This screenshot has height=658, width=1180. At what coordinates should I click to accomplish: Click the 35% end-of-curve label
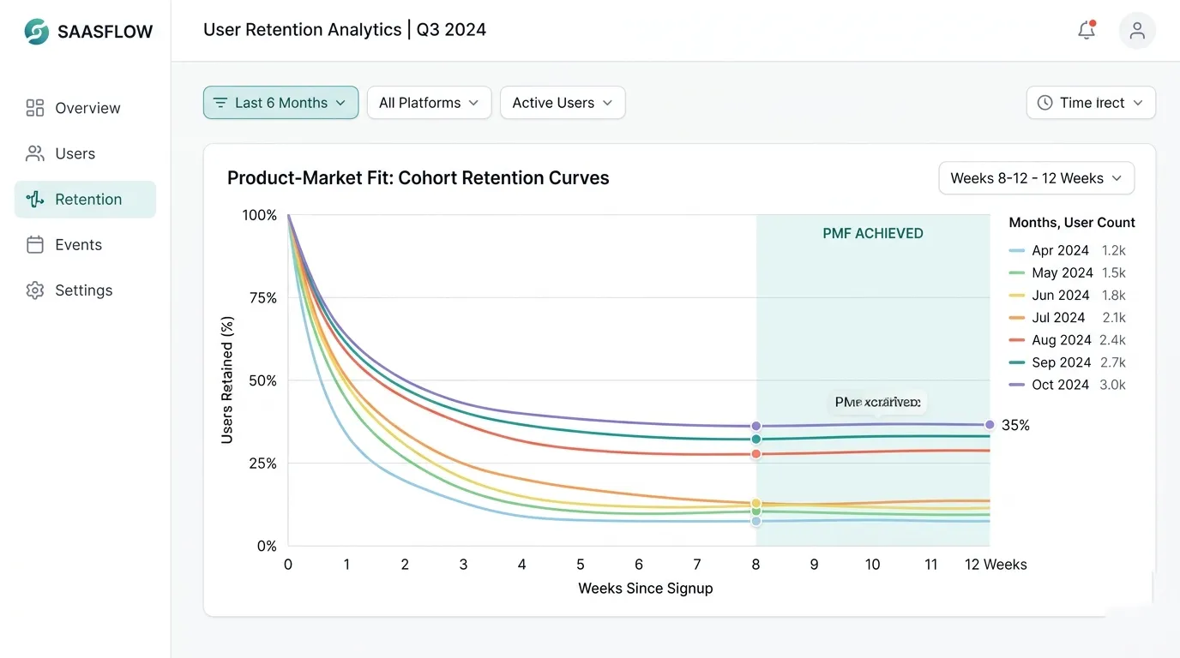[1015, 425]
